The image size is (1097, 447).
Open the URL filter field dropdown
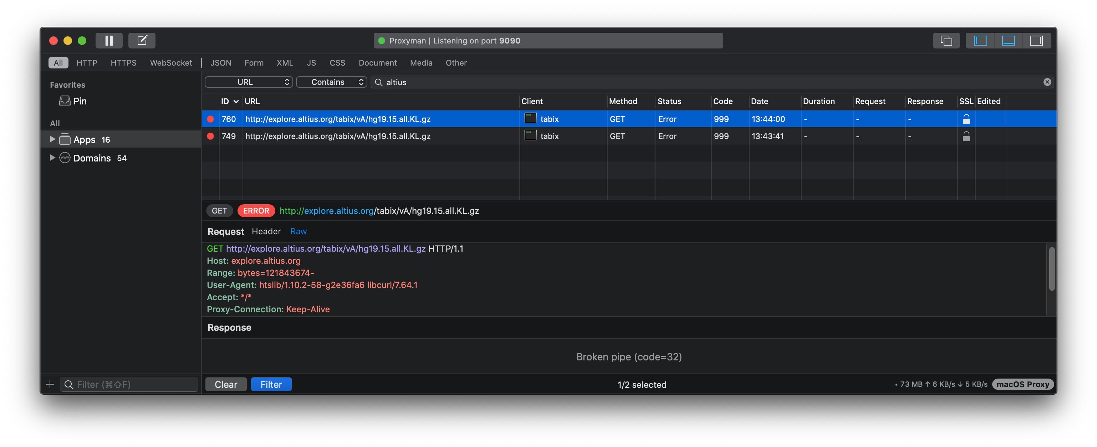[x=249, y=82]
